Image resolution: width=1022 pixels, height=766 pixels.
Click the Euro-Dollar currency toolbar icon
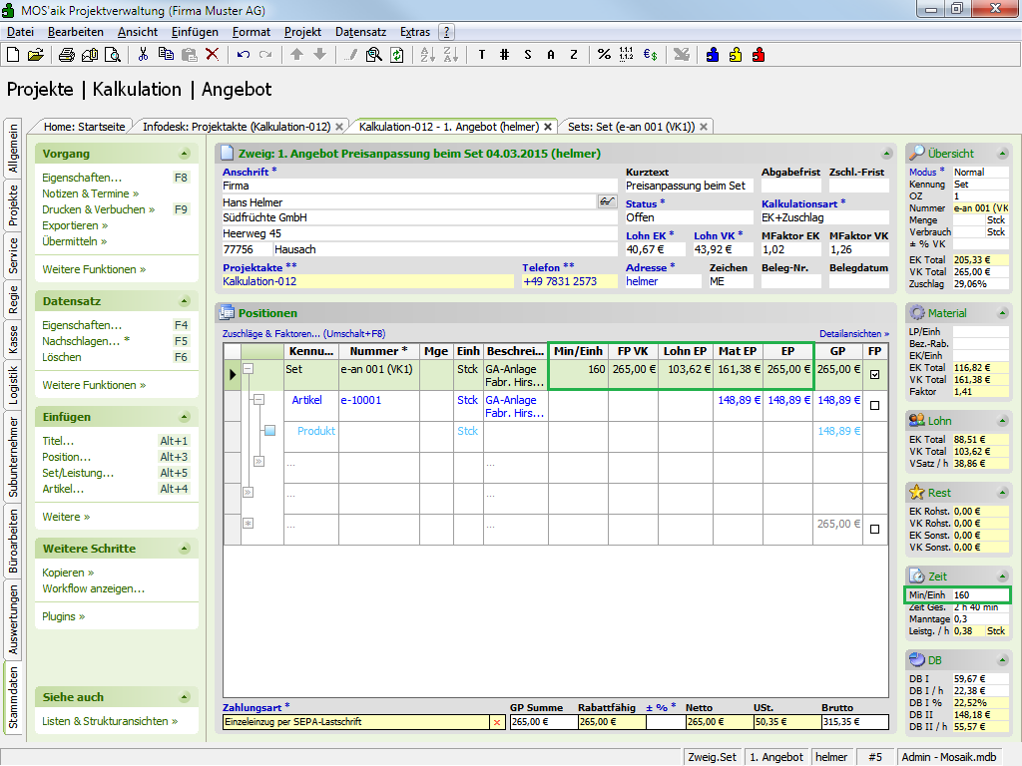tap(649, 55)
